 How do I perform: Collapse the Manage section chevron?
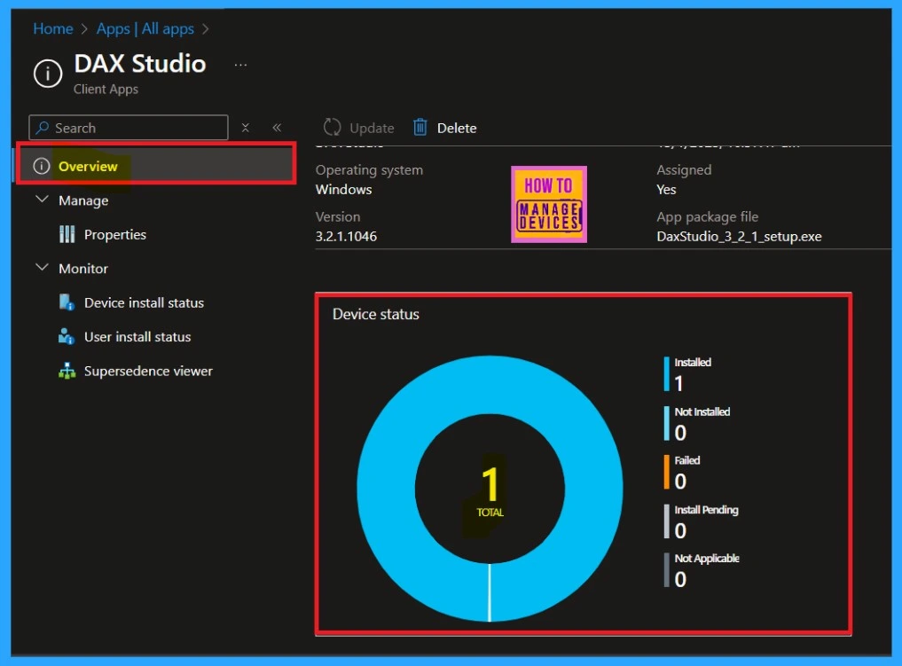(x=42, y=200)
